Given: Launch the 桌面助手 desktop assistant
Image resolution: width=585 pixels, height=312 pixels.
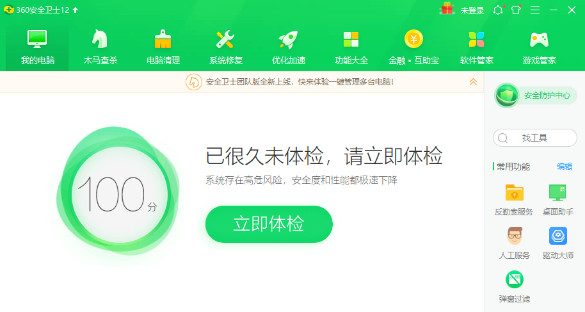Looking at the screenshot, I should (x=557, y=201).
